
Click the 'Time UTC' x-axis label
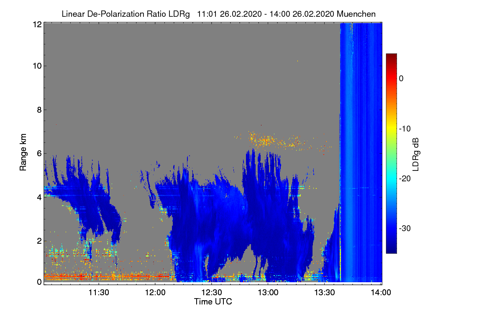(213, 301)
